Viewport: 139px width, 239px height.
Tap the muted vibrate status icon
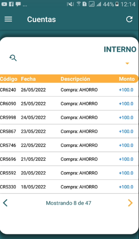point(70,4)
